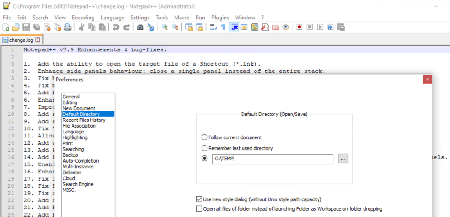This screenshot has height=217, width=450.
Task: Open the Encoding menu
Action: point(83,18)
